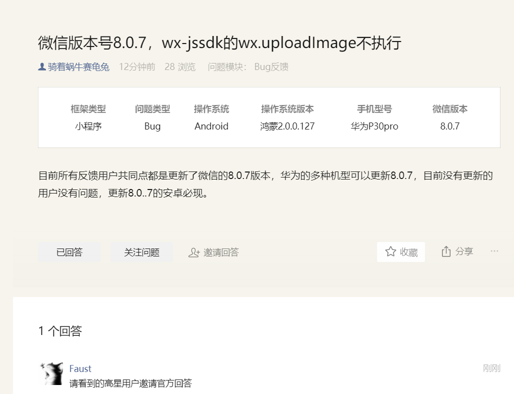Screen dimensions: 514x394
Task: Click the 问题模块 label
Action: pyautogui.click(x=227, y=67)
